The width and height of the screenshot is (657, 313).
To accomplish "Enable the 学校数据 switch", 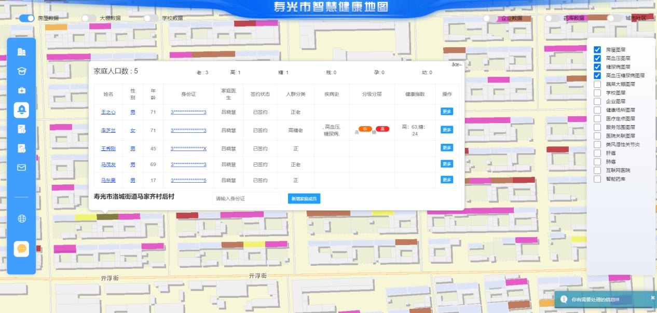I will [x=151, y=18].
